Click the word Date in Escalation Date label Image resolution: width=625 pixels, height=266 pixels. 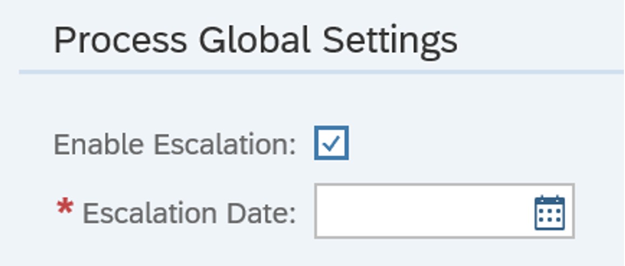point(261,213)
